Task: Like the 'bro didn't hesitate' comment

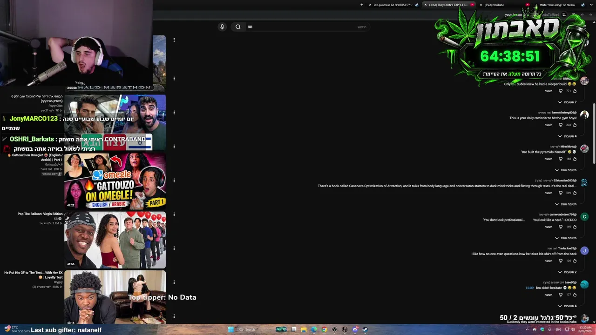Action: 575,295
